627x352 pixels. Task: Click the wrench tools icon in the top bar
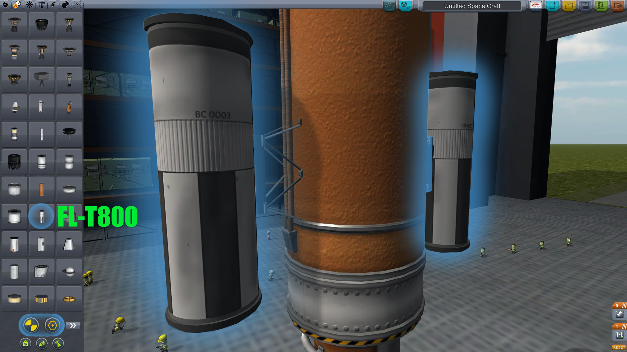coord(389,6)
